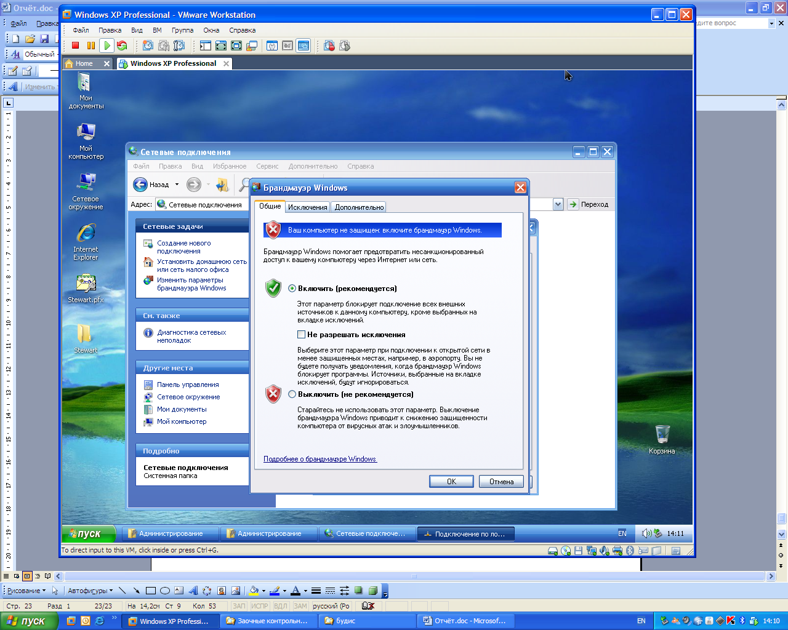Click OK in the firewall dialog

[x=451, y=482]
